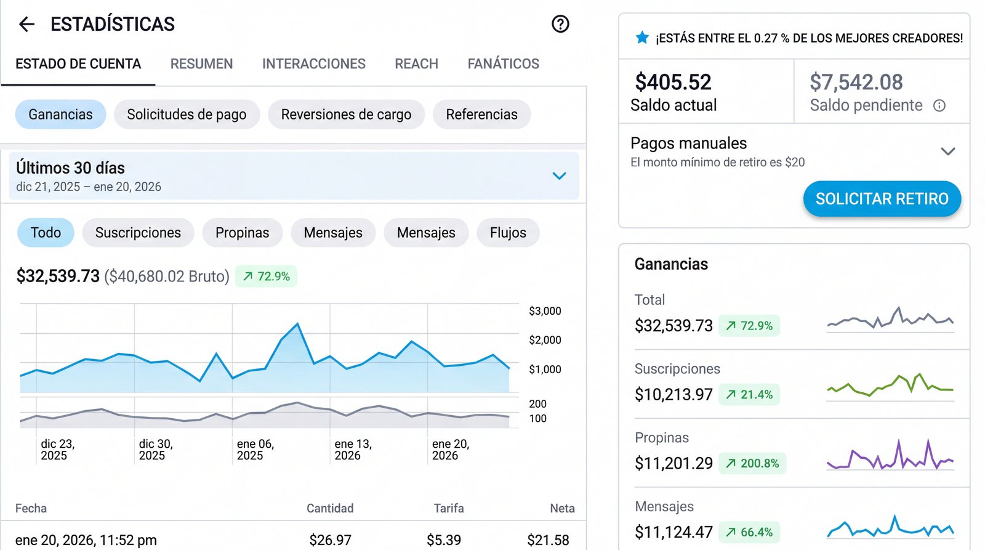
Task: Click the ene 13, 2026 marker on chart
Action: click(353, 450)
